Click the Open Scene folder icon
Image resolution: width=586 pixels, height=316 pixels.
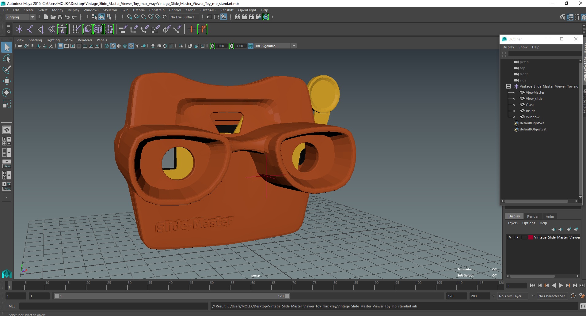pyautogui.click(x=53, y=17)
